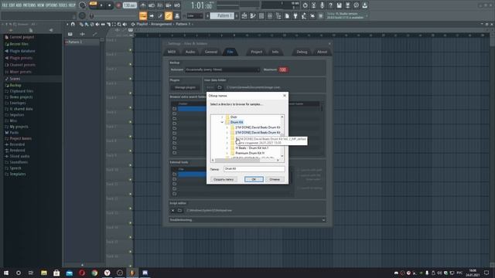Open the Autosave frequency dropdown
The height and width of the screenshot is (278, 495).
(222, 69)
